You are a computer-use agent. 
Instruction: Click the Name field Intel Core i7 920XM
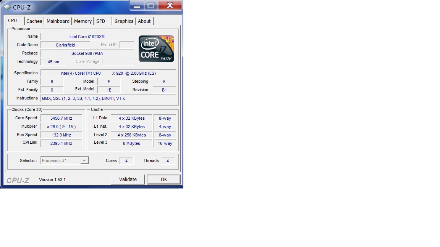pos(87,37)
